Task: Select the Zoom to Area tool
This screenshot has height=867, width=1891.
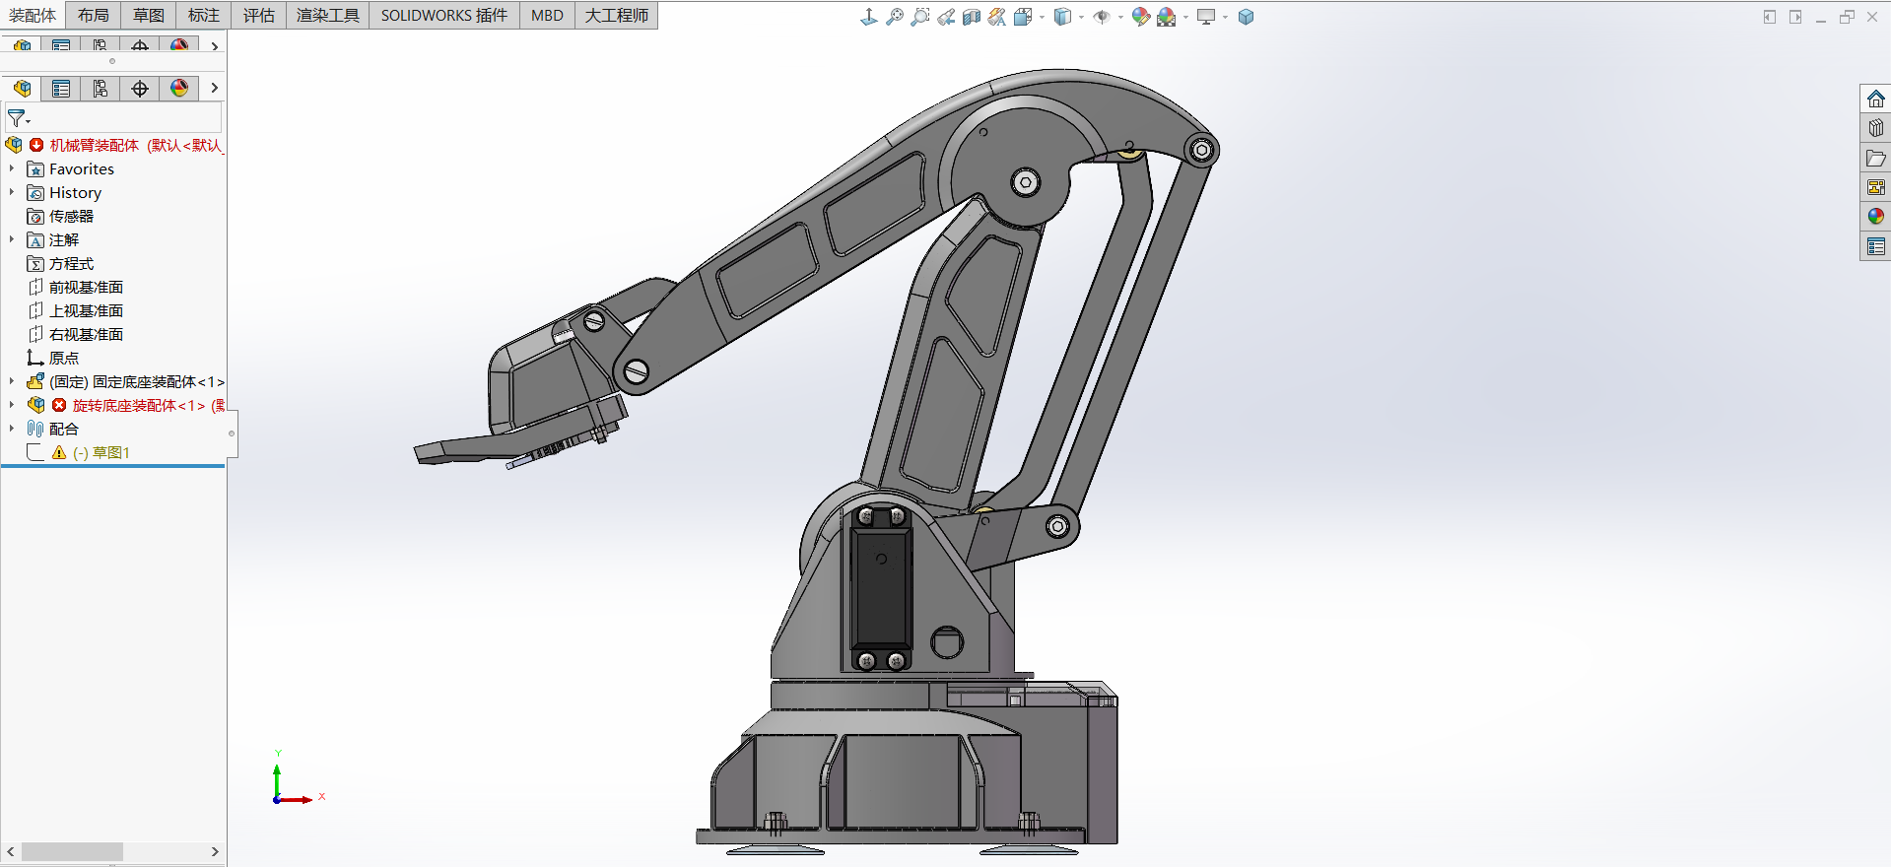Action: click(920, 17)
